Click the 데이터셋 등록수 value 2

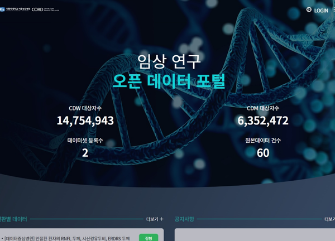[85, 152]
